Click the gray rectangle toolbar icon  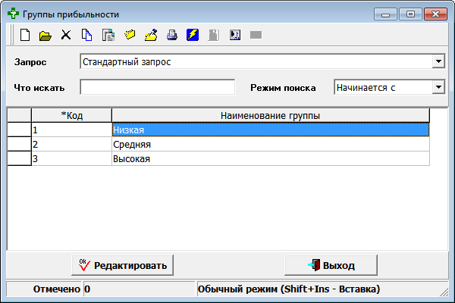[x=256, y=35]
